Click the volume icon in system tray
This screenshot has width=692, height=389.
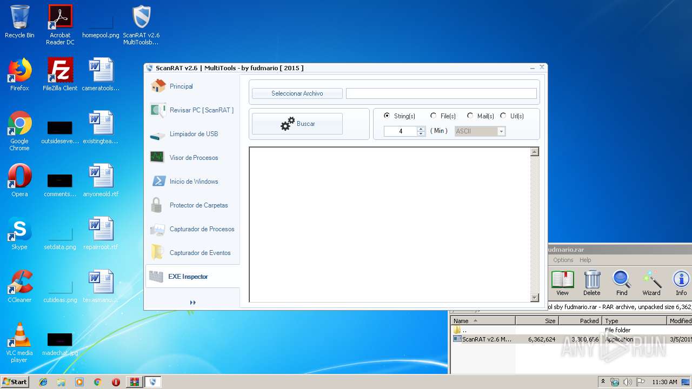(x=627, y=382)
